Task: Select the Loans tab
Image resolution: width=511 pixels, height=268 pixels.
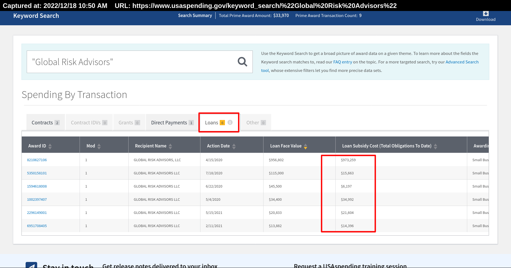Action: 219,122
